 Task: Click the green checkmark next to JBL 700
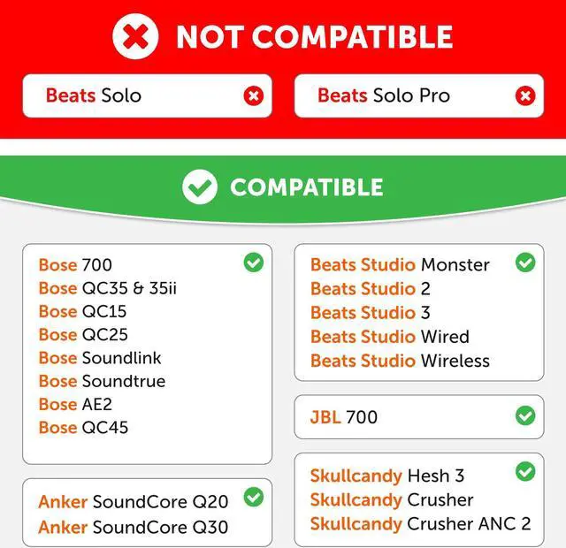(x=525, y=415)
